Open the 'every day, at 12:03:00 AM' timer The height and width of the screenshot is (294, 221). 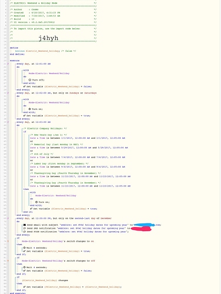(x=34, y=122)
